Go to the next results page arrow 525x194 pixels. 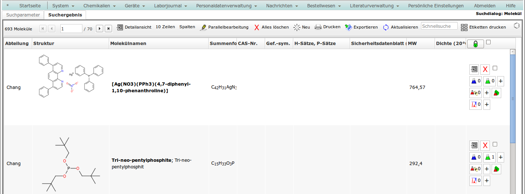point(100,28)
